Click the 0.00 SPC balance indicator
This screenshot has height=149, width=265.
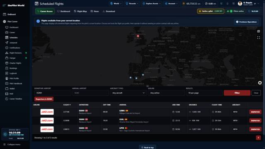click(210, 4)
